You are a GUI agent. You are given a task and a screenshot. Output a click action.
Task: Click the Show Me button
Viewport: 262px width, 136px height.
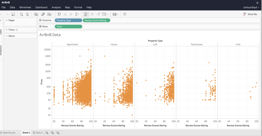click(250, 14)
